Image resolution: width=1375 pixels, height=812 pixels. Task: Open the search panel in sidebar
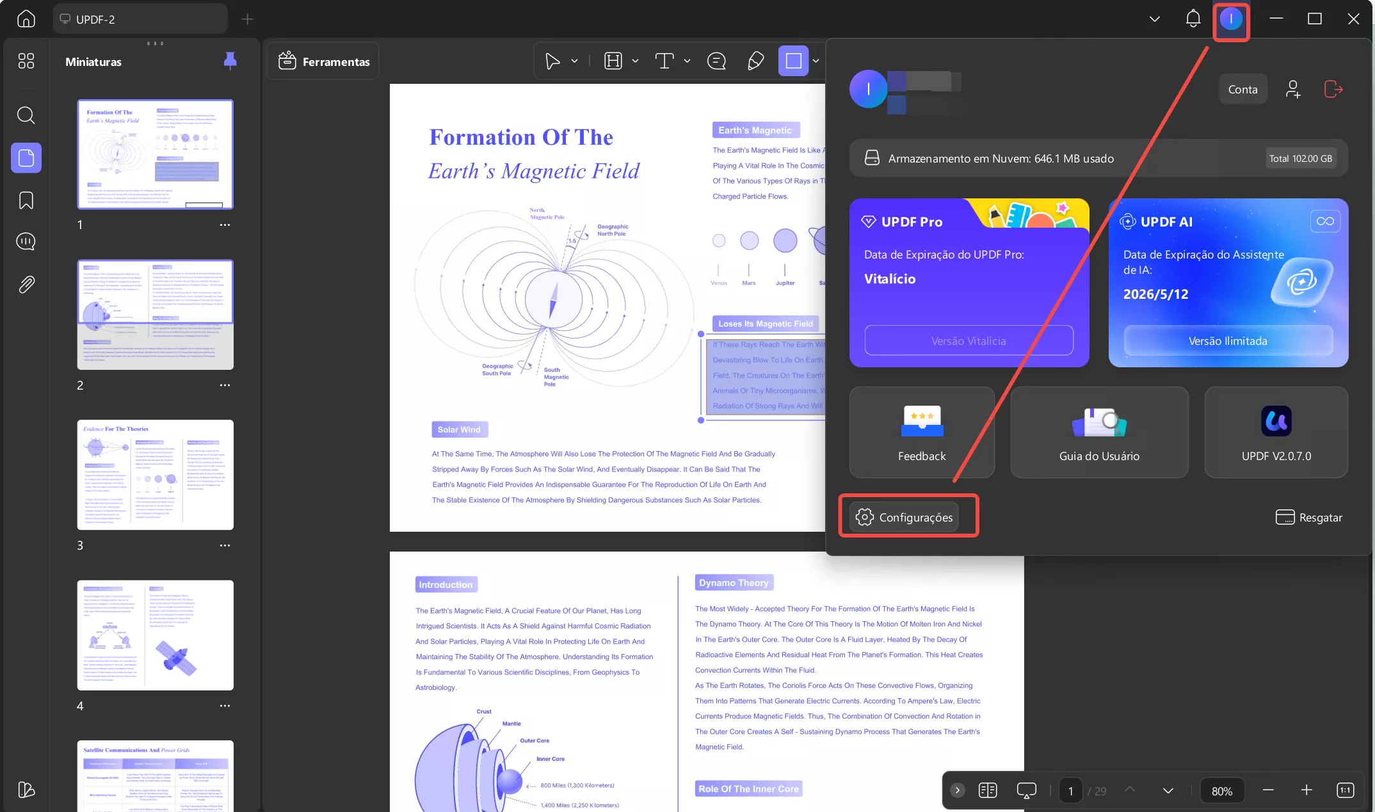point(26,115)
